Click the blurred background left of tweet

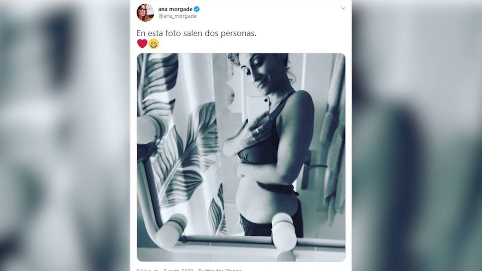click(65, 135)
